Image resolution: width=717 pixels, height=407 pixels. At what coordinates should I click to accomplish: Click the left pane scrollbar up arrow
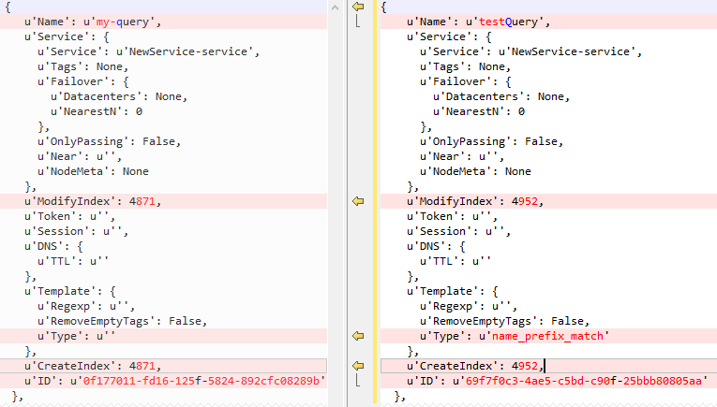[336, 7]
